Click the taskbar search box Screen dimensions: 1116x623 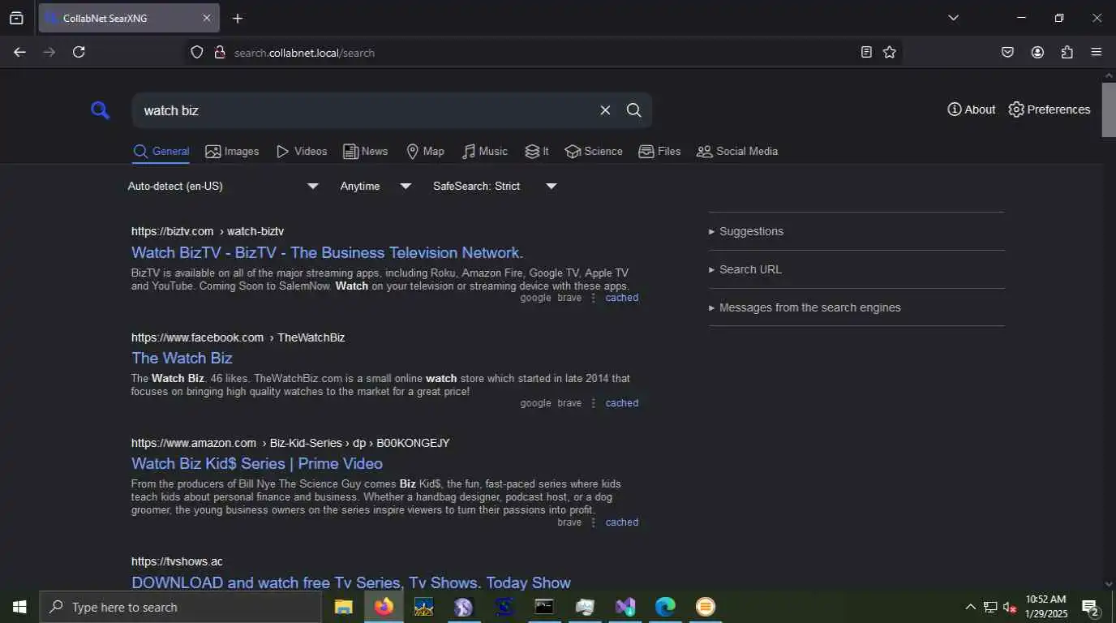[180, 607]
